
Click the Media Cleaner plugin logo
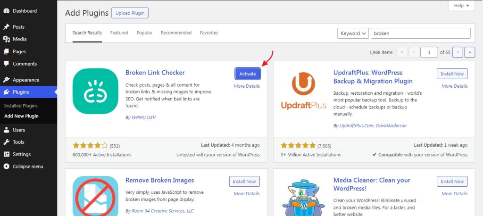pyautogui.click(x=303, y=197)
